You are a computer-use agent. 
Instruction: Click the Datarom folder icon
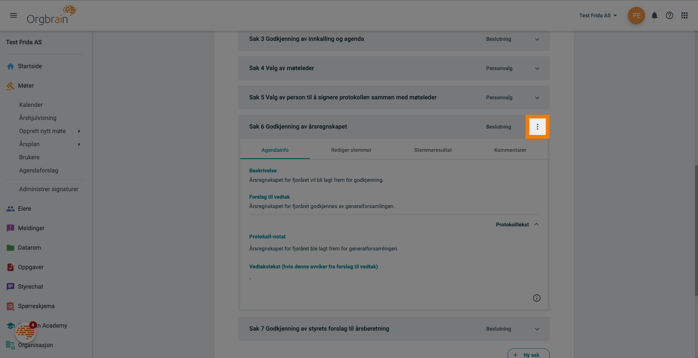pyautogui.click(x=10, y=248)
